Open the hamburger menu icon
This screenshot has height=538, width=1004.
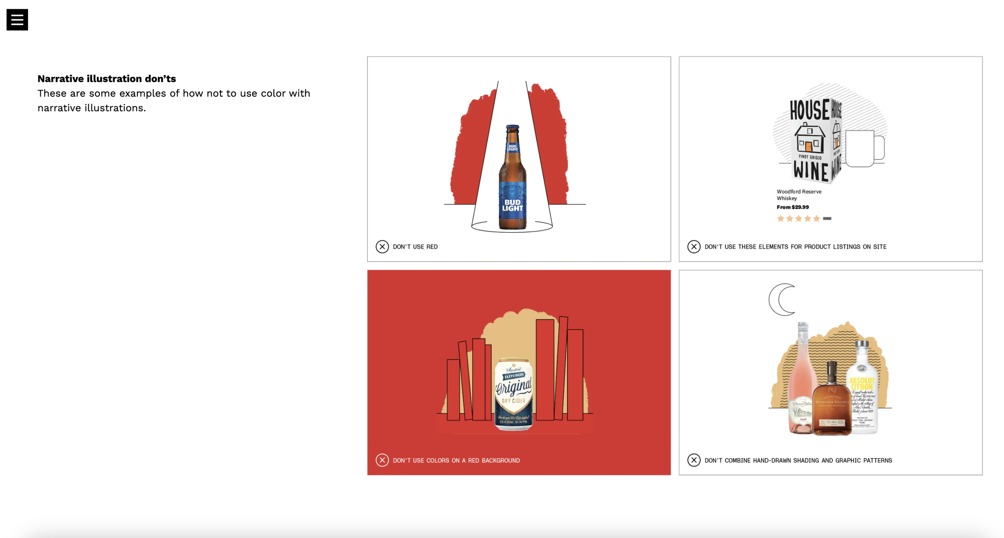coord(17,20)
